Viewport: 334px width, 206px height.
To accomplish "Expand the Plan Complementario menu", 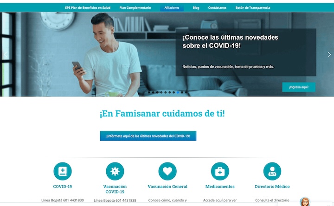I will (135, 8).
